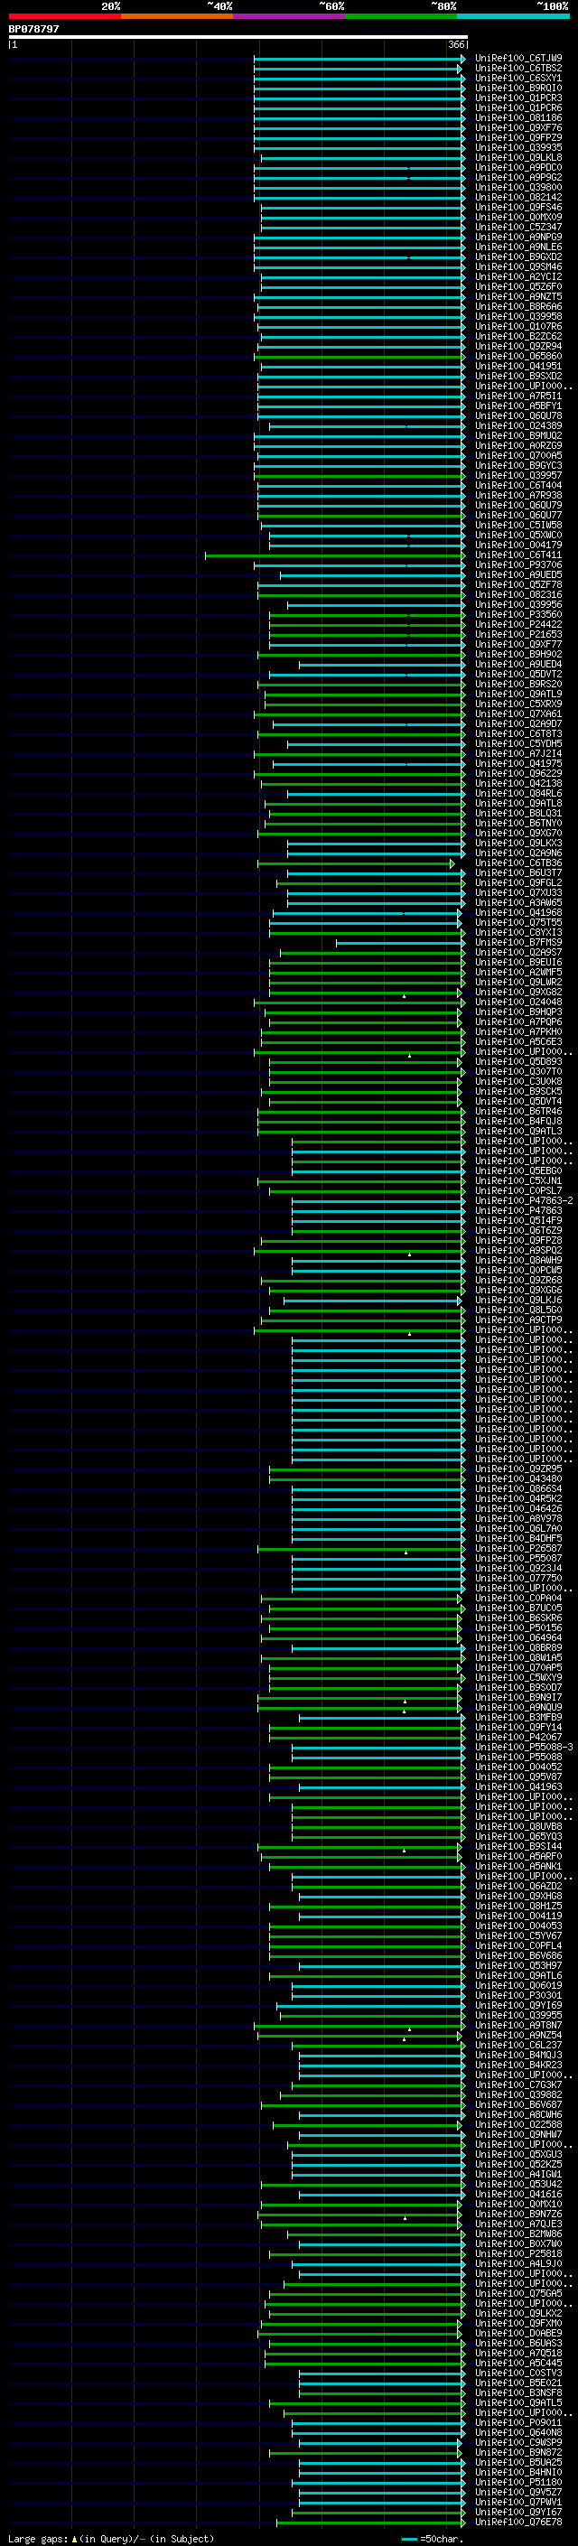
Task: Select hit UniRef100_Q39800
Action: pos(518,187)
